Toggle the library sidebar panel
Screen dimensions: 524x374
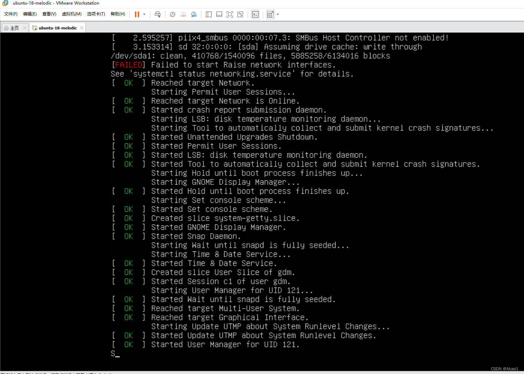point(209,14)
